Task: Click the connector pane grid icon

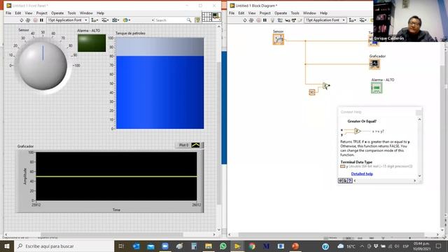Action: pyautogui.click(x=206, y=17)
